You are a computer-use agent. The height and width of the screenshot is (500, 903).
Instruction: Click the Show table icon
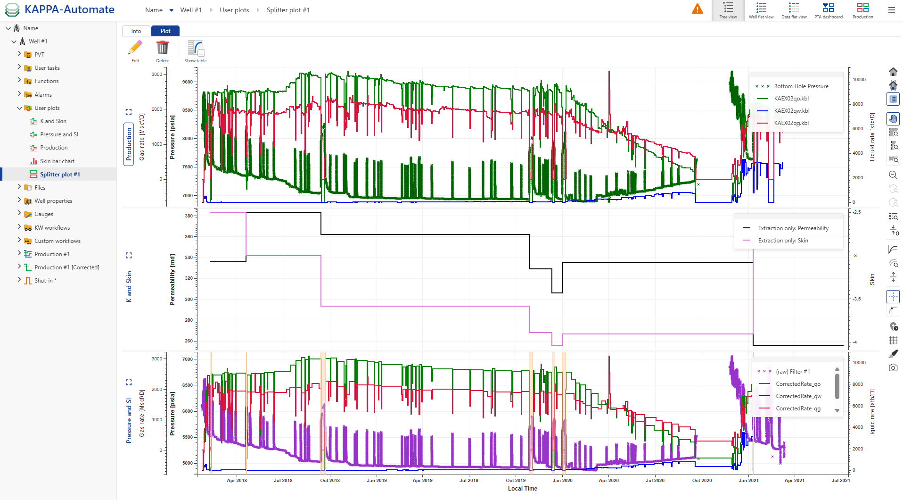click(195, 51)
